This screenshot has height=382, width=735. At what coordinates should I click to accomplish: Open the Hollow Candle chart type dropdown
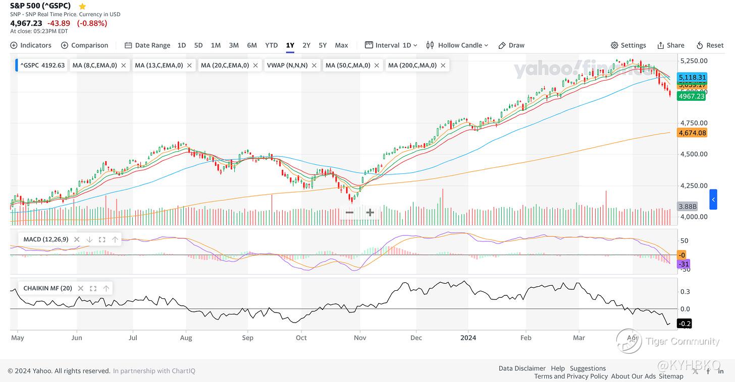pyautogui.click(x=457, y=45)
